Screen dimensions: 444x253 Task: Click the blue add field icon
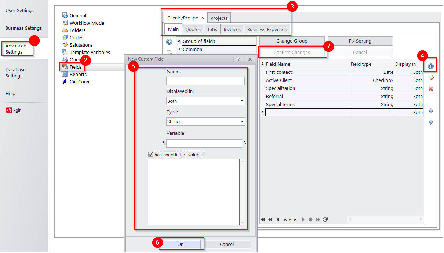pyautogui.click(x=431, y=66)
